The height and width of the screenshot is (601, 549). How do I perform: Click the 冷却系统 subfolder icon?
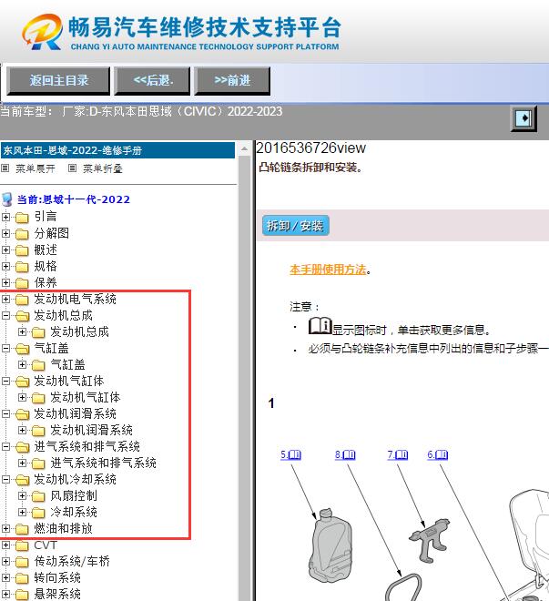pos(38,513)
